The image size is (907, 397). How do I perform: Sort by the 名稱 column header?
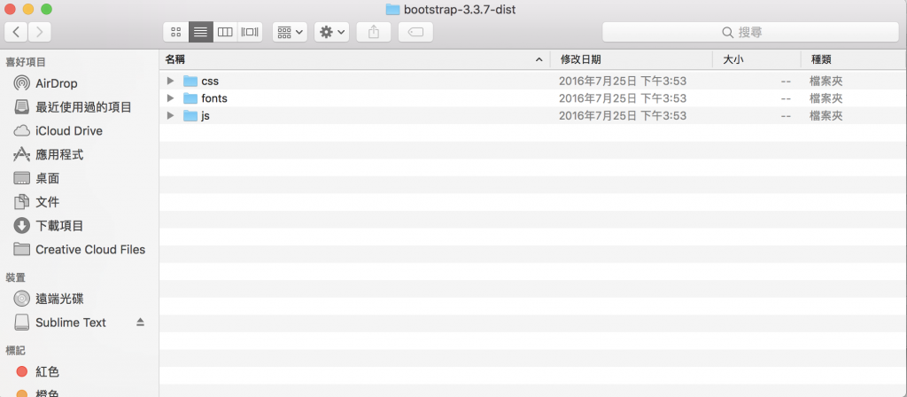coord(354,59)
